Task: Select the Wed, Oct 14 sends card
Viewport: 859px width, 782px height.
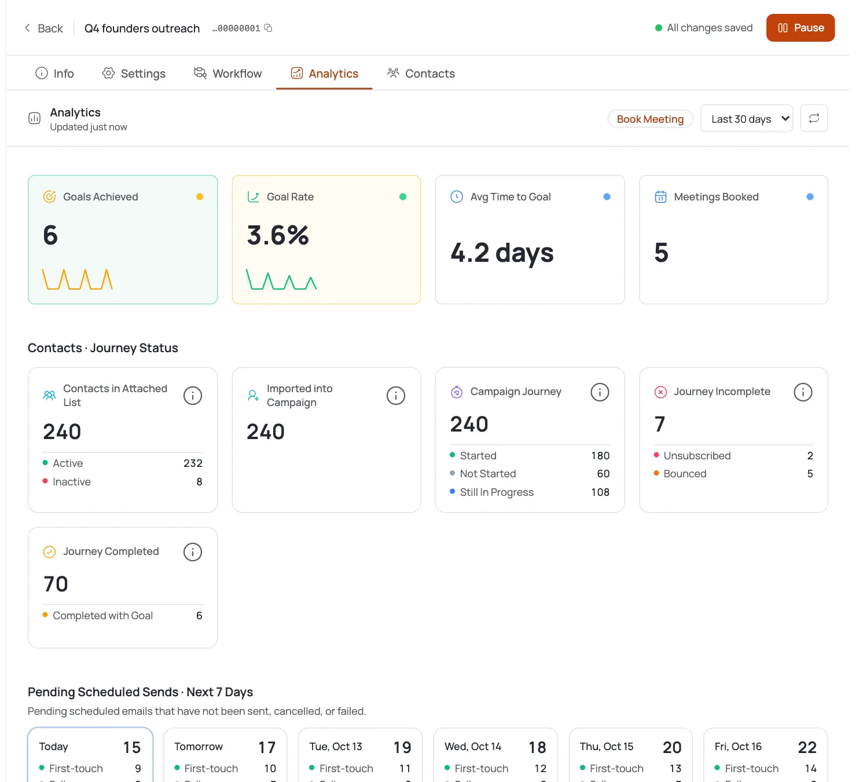Action: pyautogui.click(x=495, y=755)
